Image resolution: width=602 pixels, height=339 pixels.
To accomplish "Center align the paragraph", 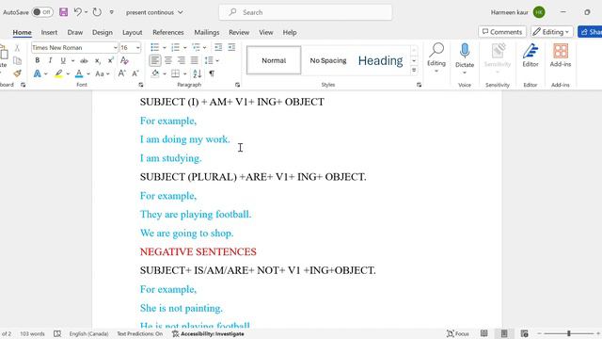I will coord(168,60).
